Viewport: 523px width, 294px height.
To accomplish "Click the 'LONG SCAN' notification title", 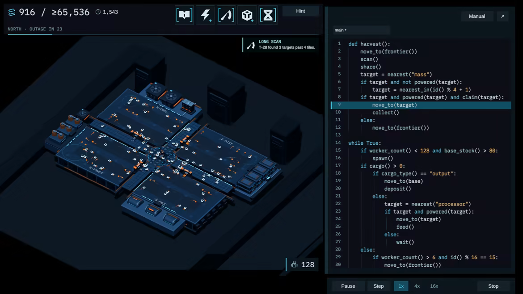I will coord(270,42).
